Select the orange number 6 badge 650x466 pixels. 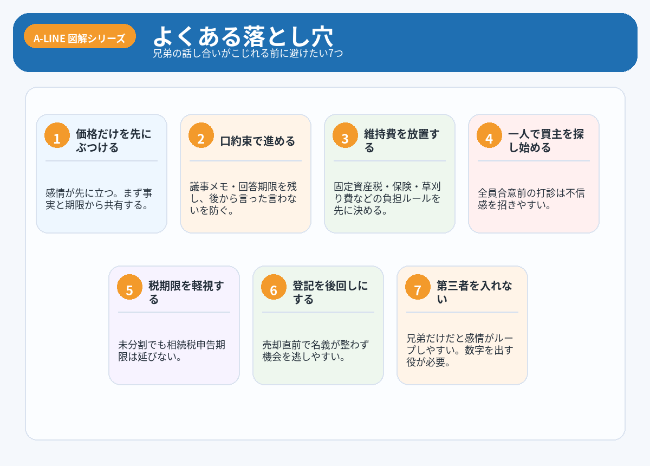coord(274,289)
